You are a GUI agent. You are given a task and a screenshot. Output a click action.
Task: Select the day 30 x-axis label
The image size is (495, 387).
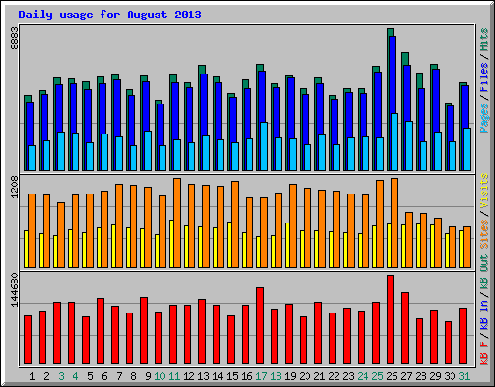point(450,376)
